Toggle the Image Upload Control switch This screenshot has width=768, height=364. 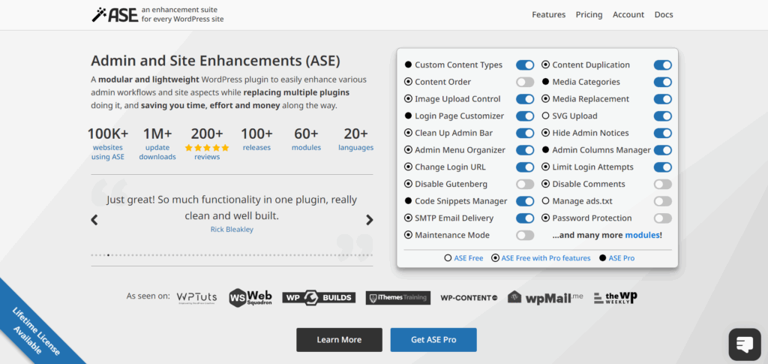[x=525, y=99]
